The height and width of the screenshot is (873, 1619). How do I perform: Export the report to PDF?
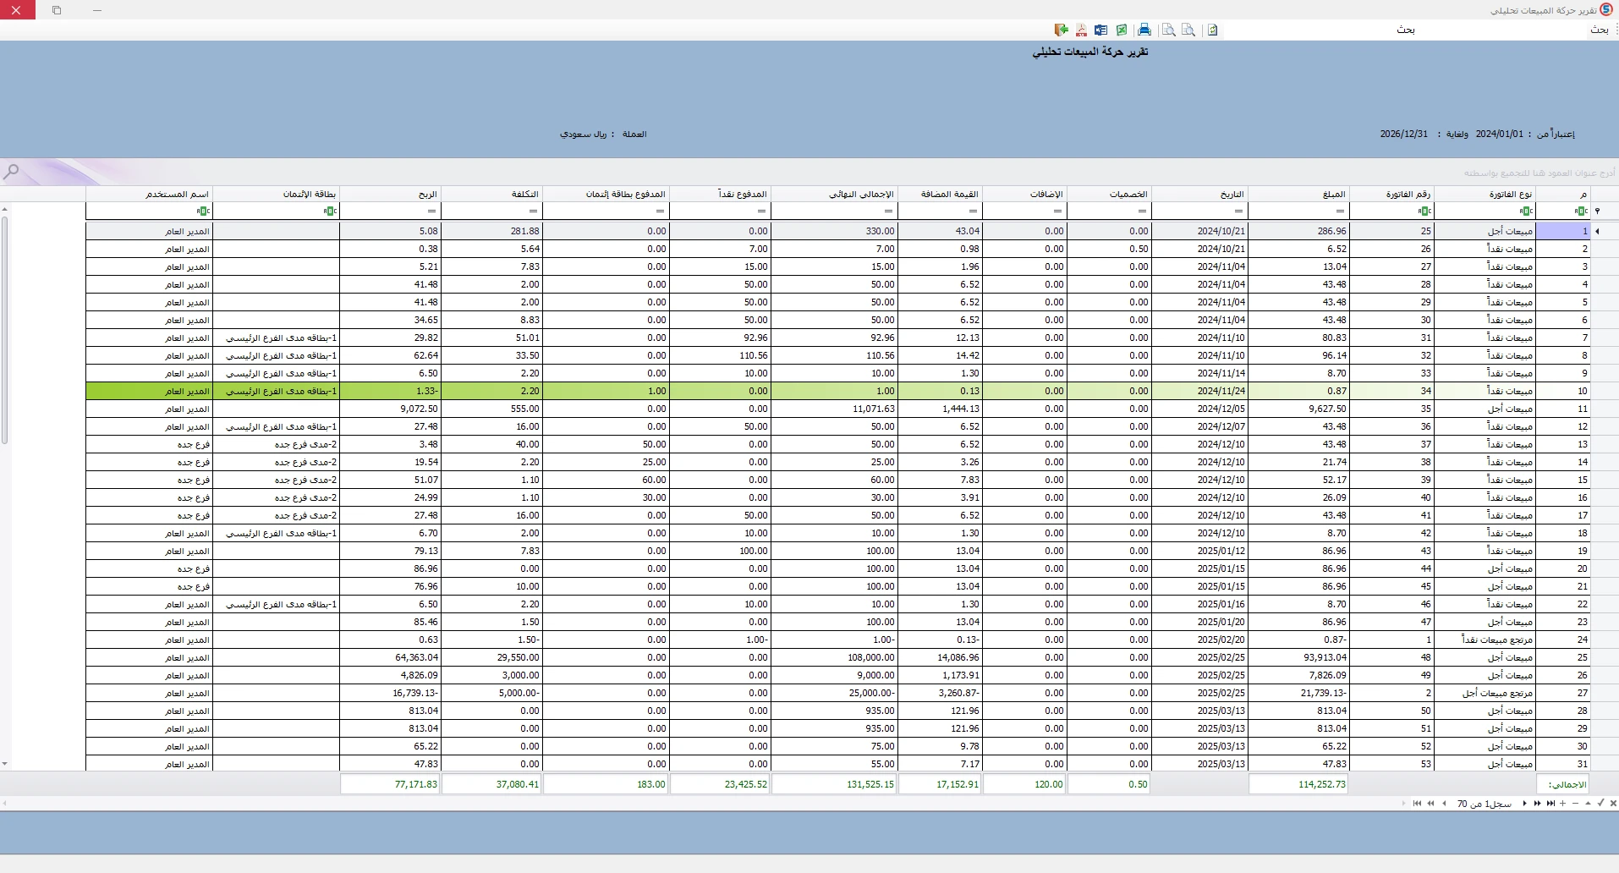point(1081,30)
